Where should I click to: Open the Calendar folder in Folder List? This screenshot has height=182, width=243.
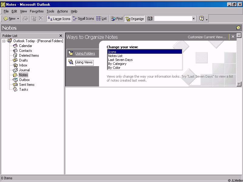26,46
